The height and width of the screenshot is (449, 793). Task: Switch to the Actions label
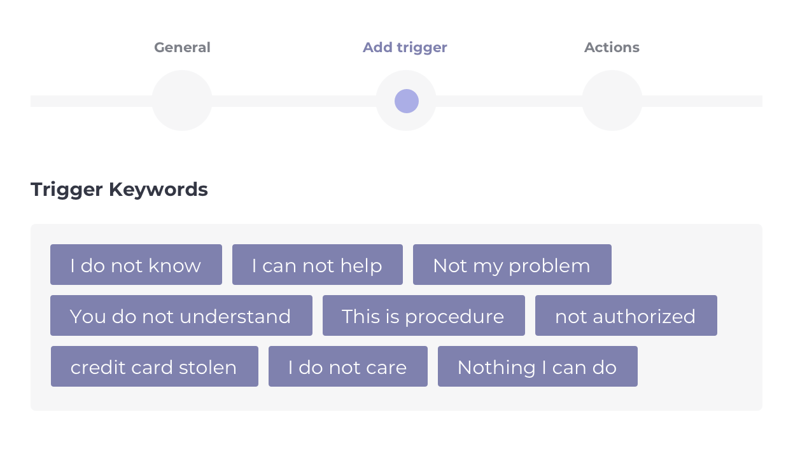[612, 48]
